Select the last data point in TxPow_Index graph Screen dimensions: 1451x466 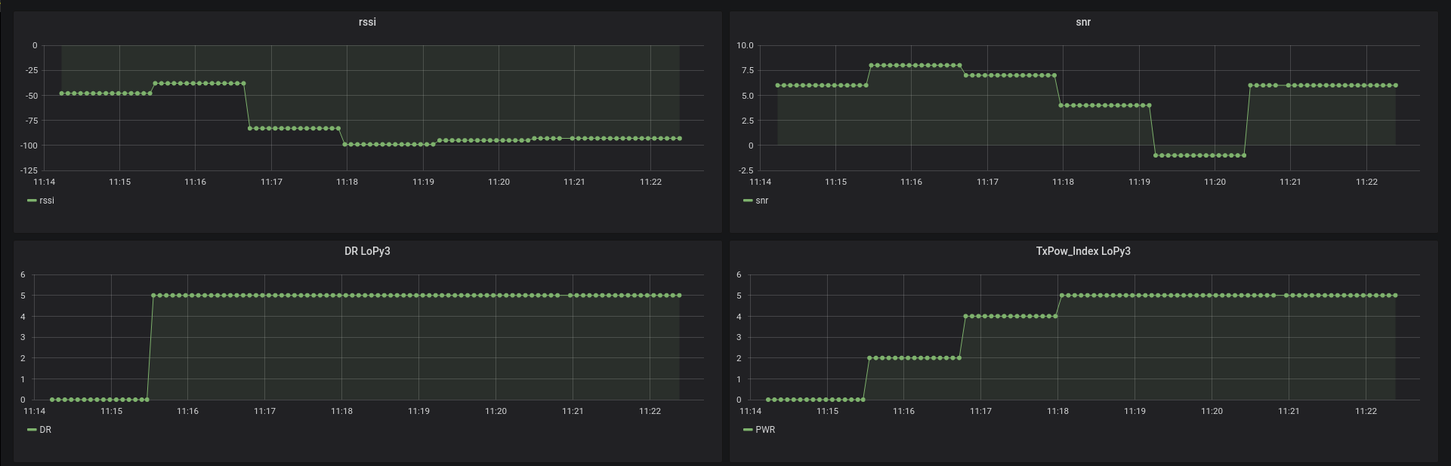[x=1395, y=296]
